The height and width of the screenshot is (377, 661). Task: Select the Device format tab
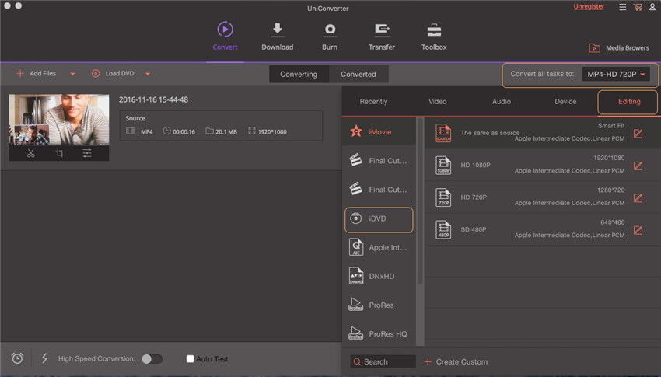(565, 102)
